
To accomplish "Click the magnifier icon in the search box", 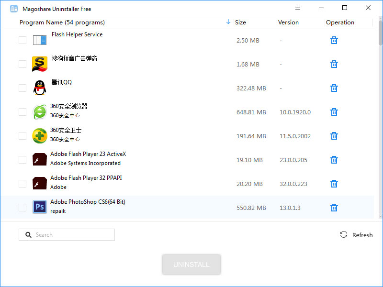I will pos(28,234).
